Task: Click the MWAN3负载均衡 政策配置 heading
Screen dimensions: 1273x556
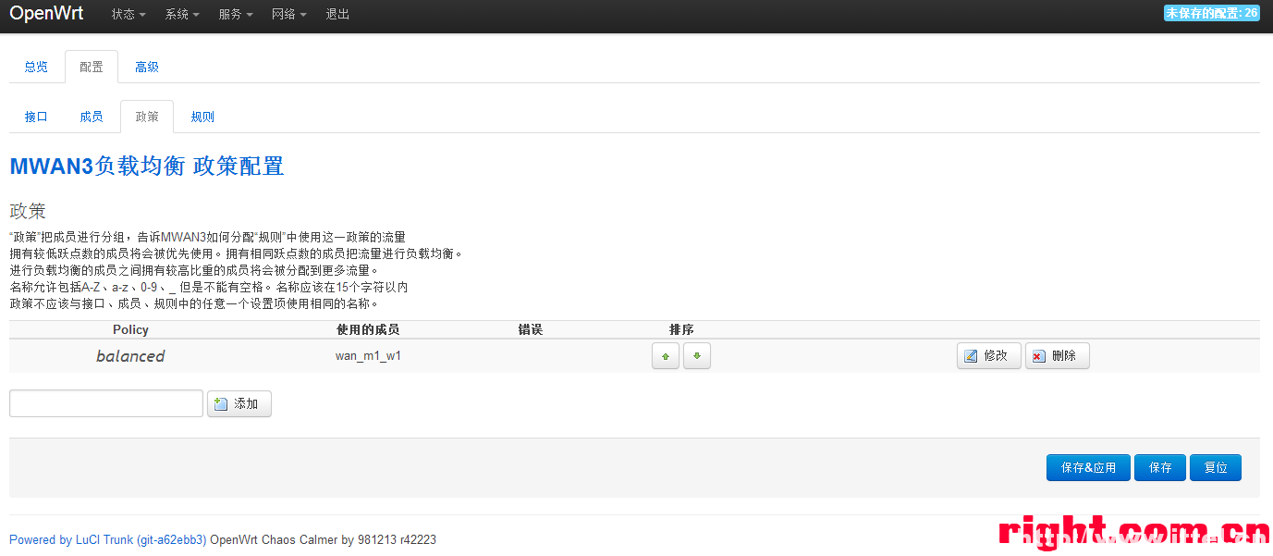Action: coord(147,167)
